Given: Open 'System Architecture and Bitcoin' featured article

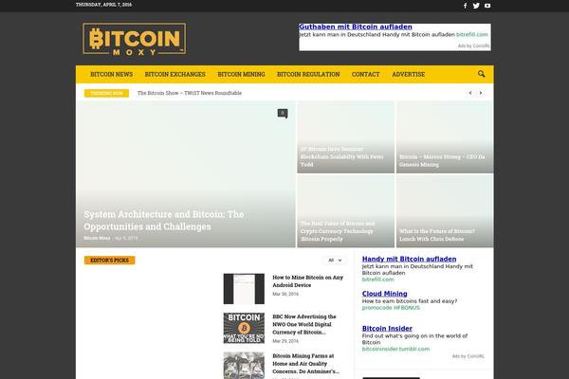Looking at the screenshot, I should click(164, 220).
